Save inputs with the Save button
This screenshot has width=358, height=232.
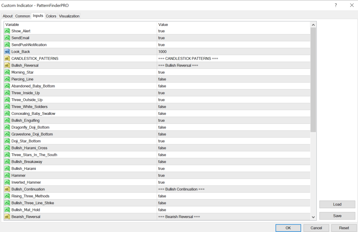tap(337, 216)
